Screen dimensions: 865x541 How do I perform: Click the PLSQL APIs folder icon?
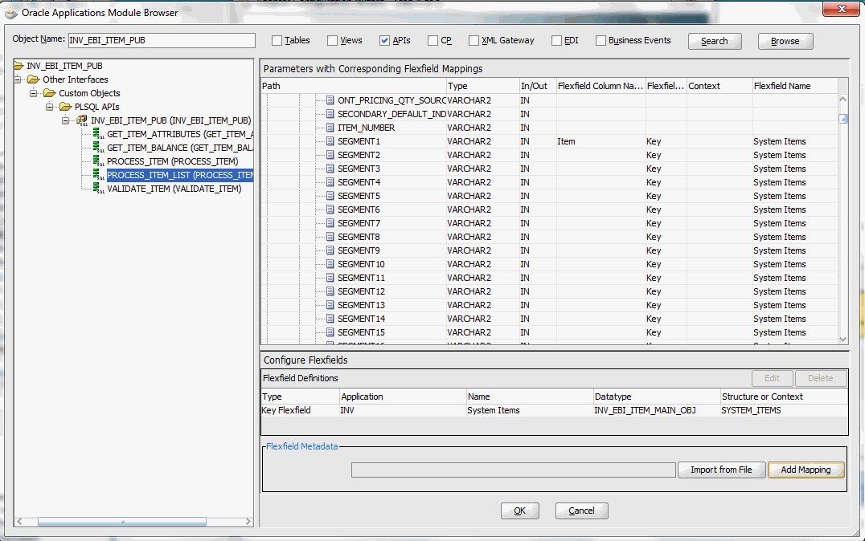point(66,107)
